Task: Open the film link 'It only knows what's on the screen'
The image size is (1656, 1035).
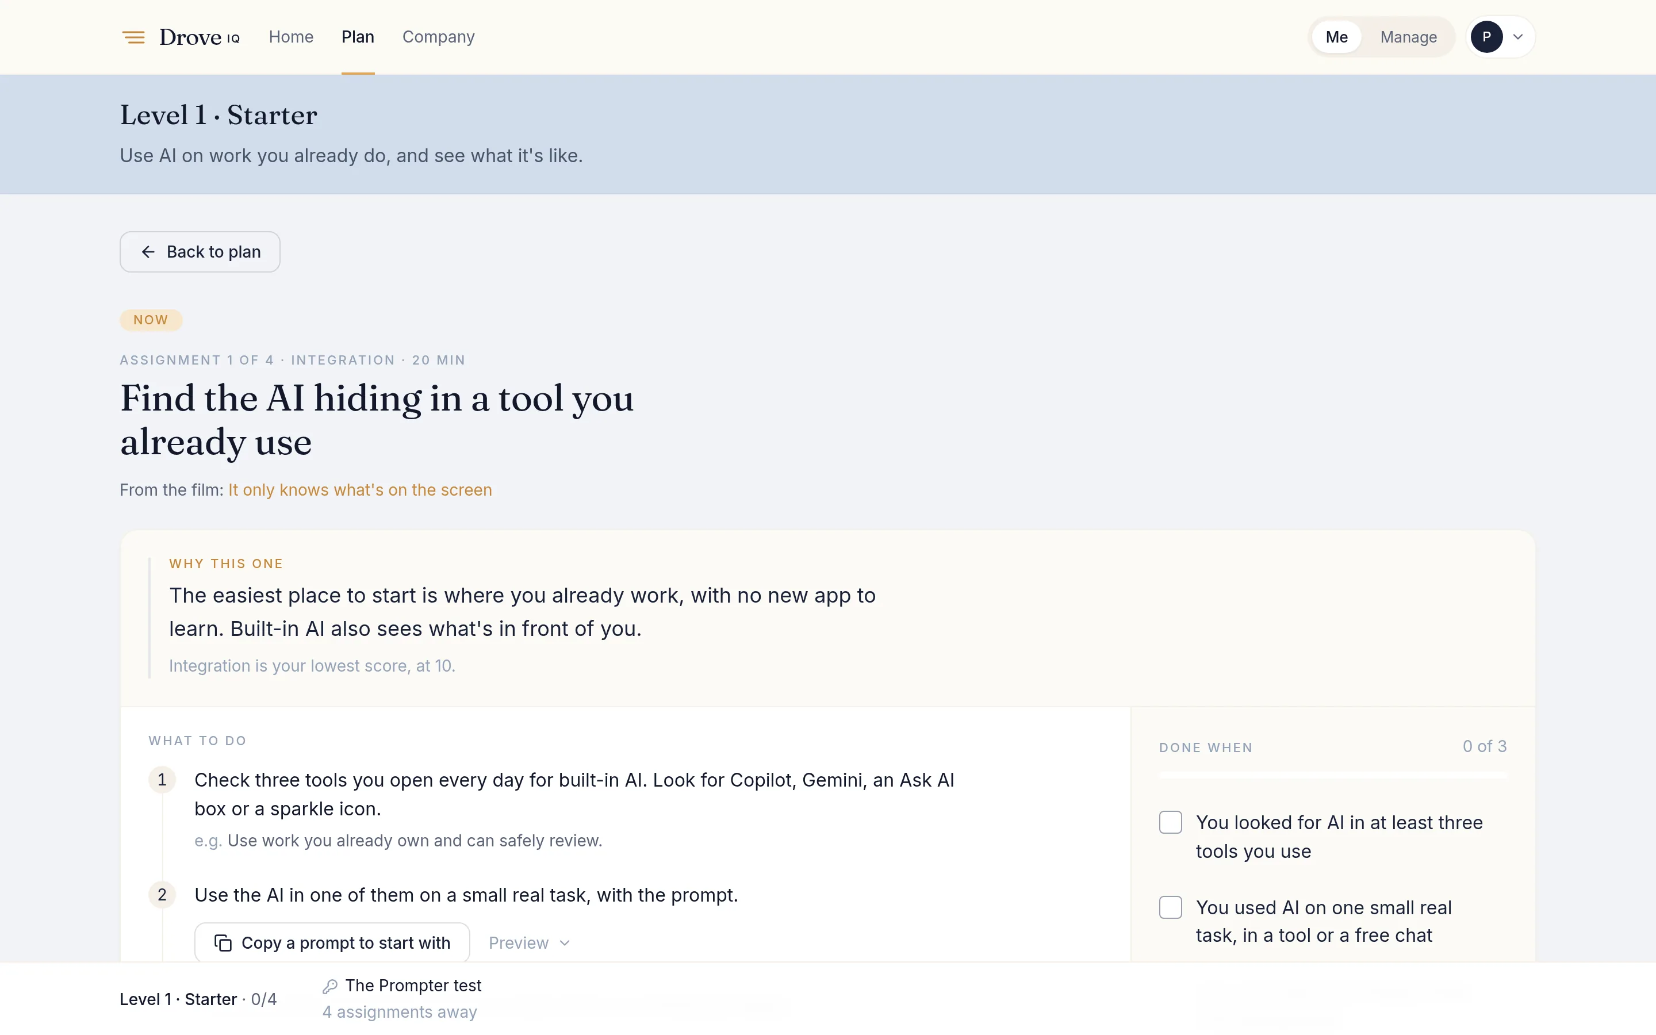Action: [360, 490]
